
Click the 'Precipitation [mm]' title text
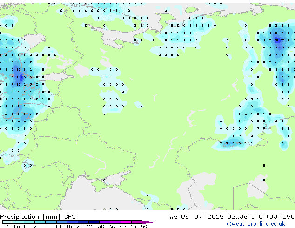coord(30,217)
